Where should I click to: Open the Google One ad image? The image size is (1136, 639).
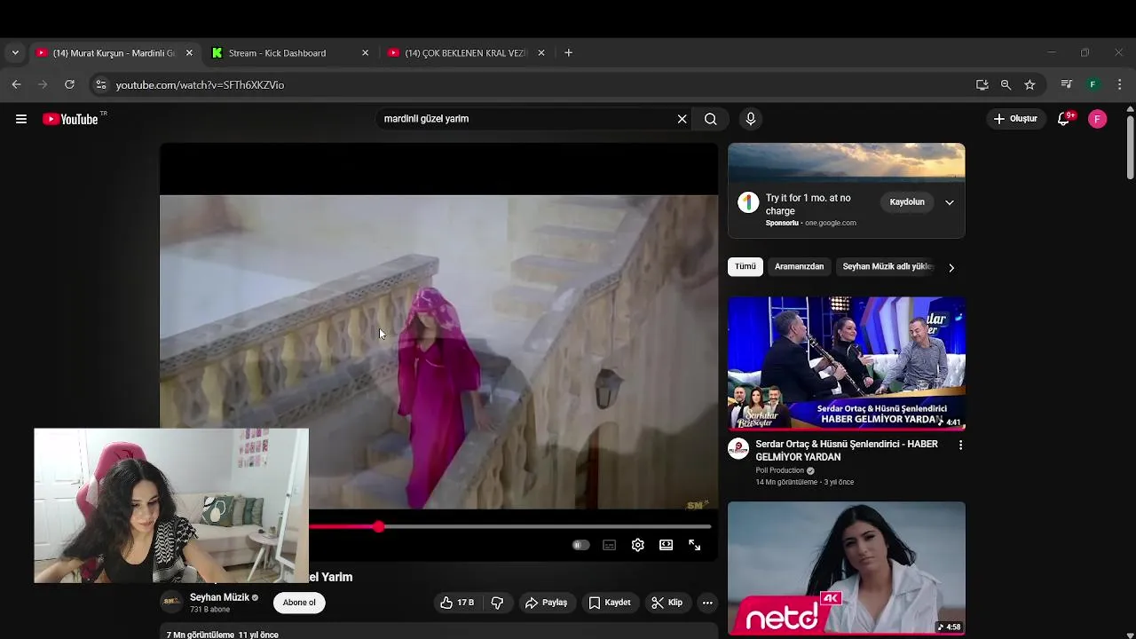point(847,162)
